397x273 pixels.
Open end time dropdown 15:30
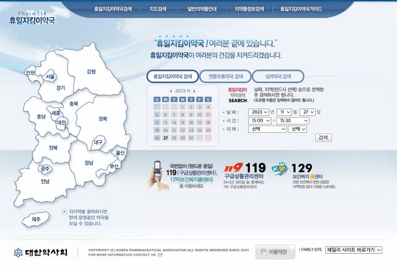293,121
